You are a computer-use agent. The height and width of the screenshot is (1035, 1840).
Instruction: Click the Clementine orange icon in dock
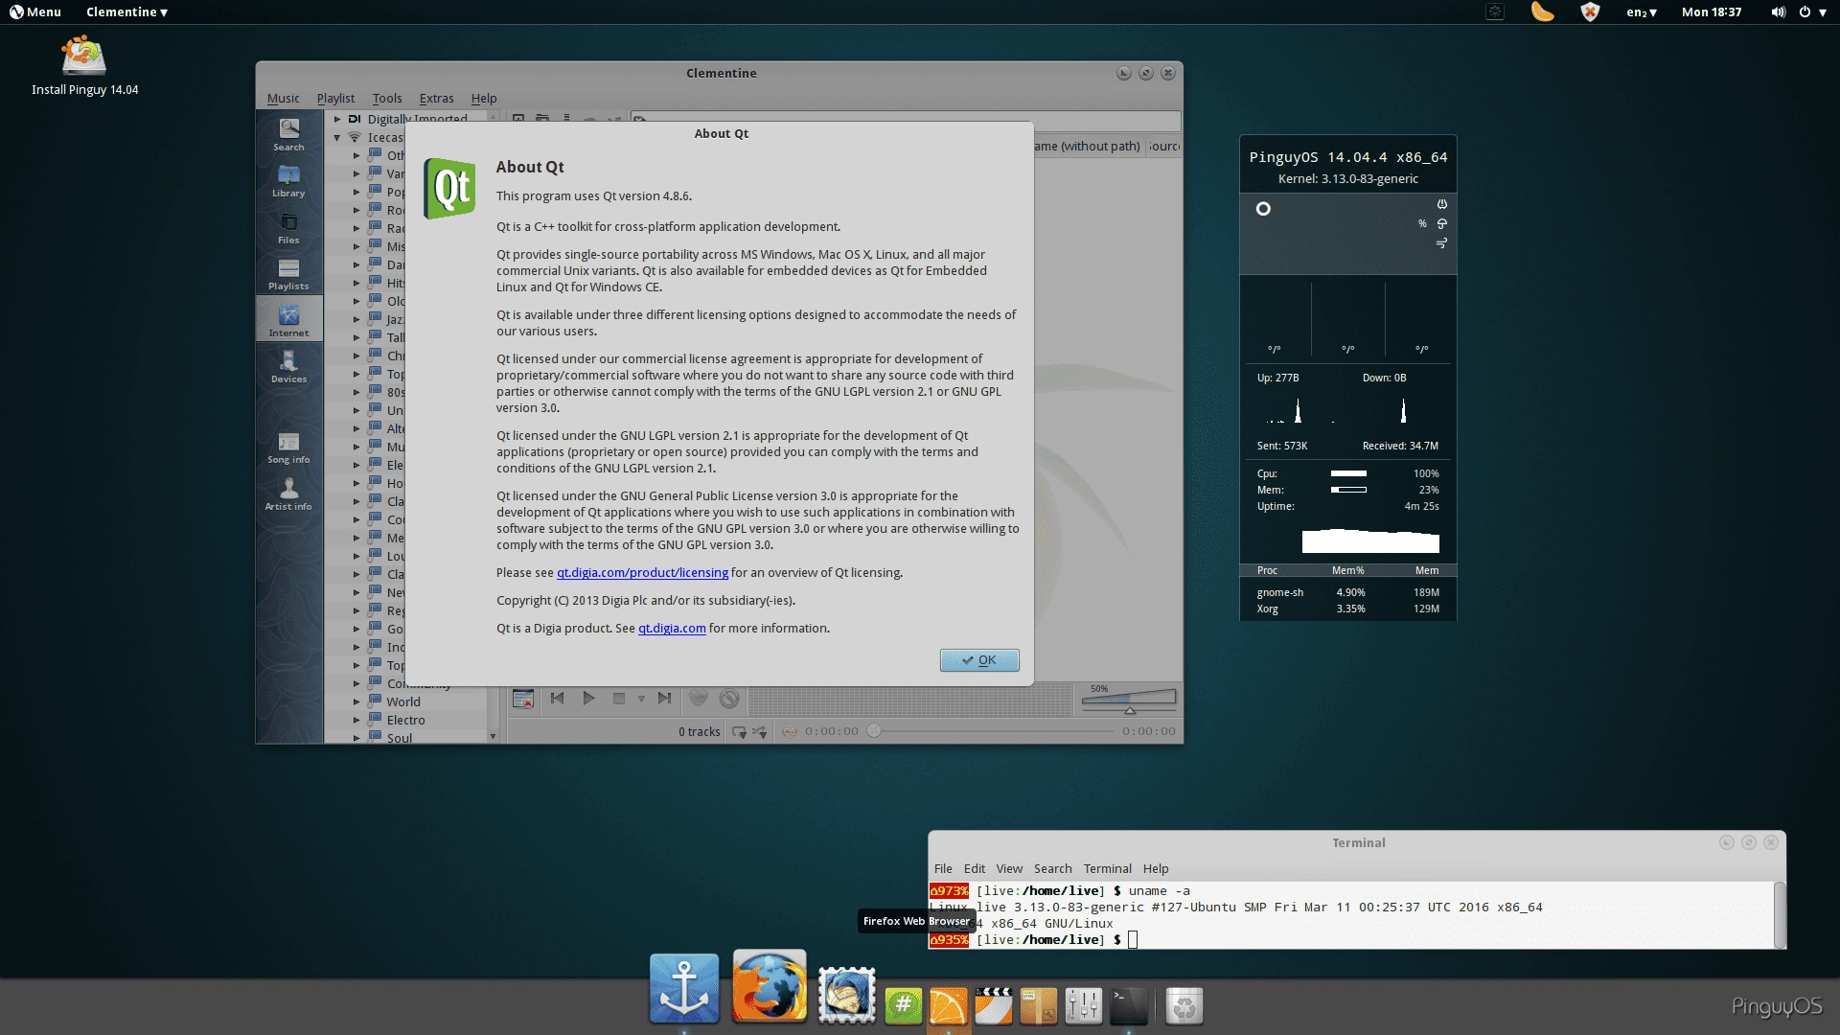click(x=948, y=1005)
